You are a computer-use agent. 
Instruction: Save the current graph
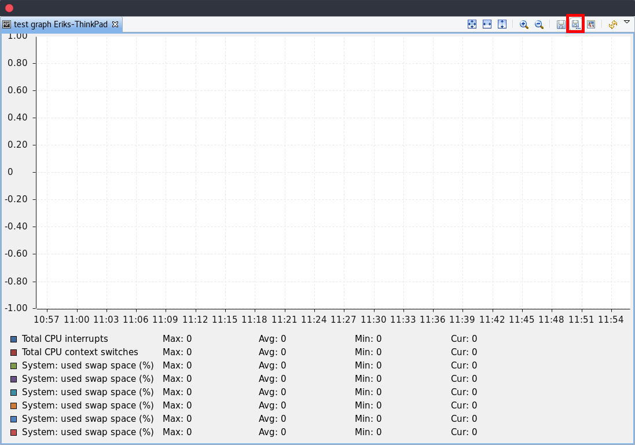point(561,24)
